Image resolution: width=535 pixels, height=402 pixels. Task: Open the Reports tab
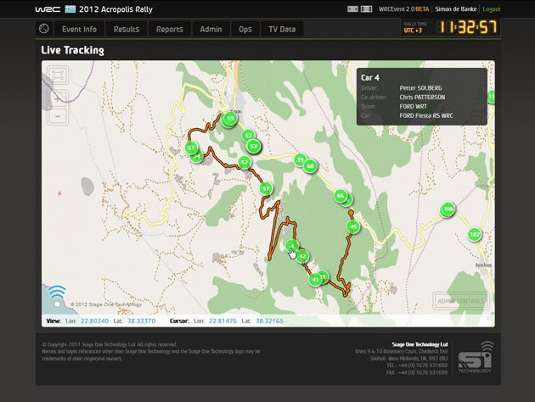[x=170, y=29]
